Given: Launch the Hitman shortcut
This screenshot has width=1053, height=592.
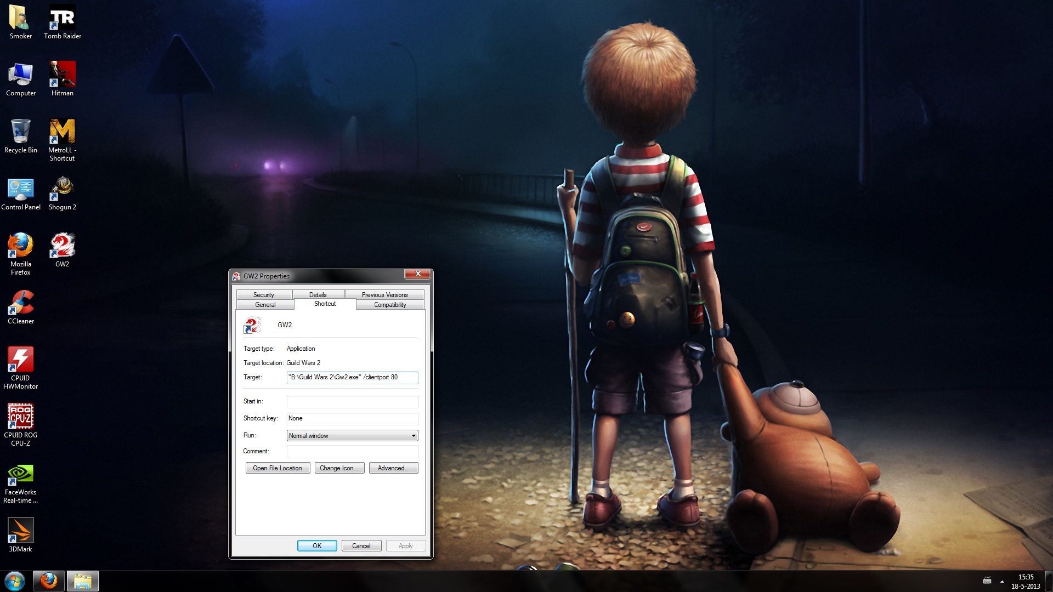Looking at the screenshot, I should click(x=63, y=79).
